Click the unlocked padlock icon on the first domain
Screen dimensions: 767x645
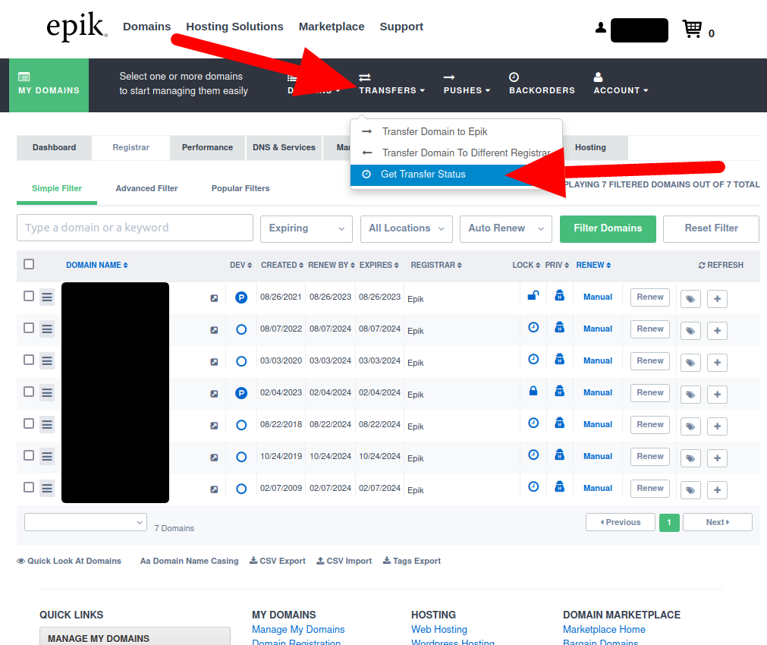tap(533, 295)
